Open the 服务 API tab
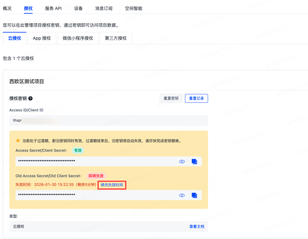Viewport: 308px width, 239px height. (x=53, y=8)
